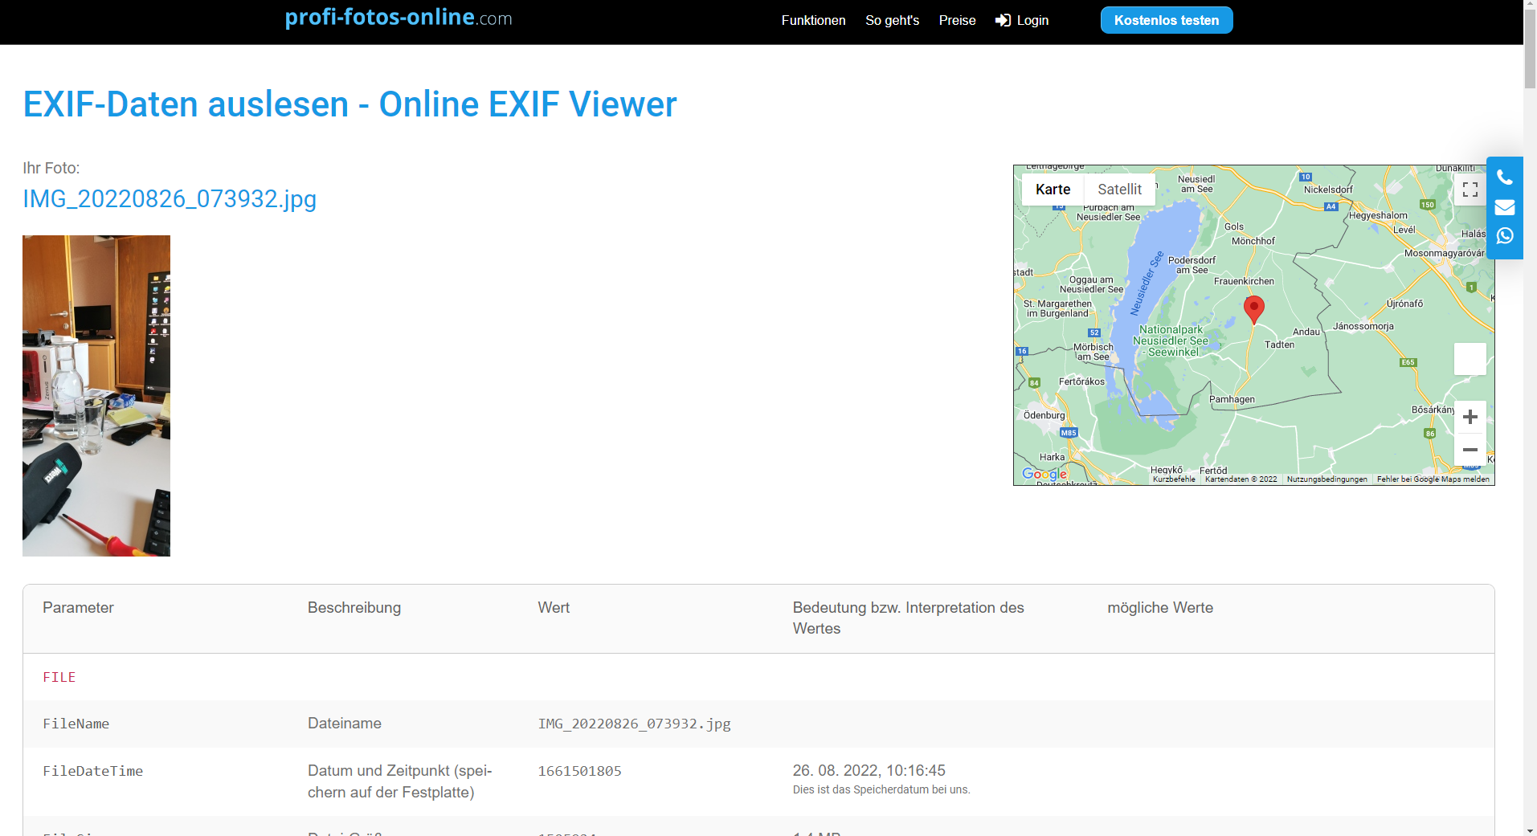Click the Beschreibung column header
This screenshot has height=836, width=1537.
(354, 608)
